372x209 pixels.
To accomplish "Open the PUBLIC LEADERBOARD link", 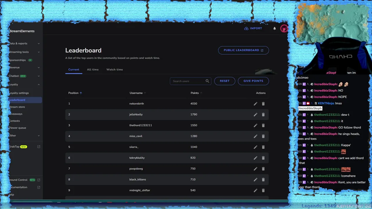I will click(244, 50).
